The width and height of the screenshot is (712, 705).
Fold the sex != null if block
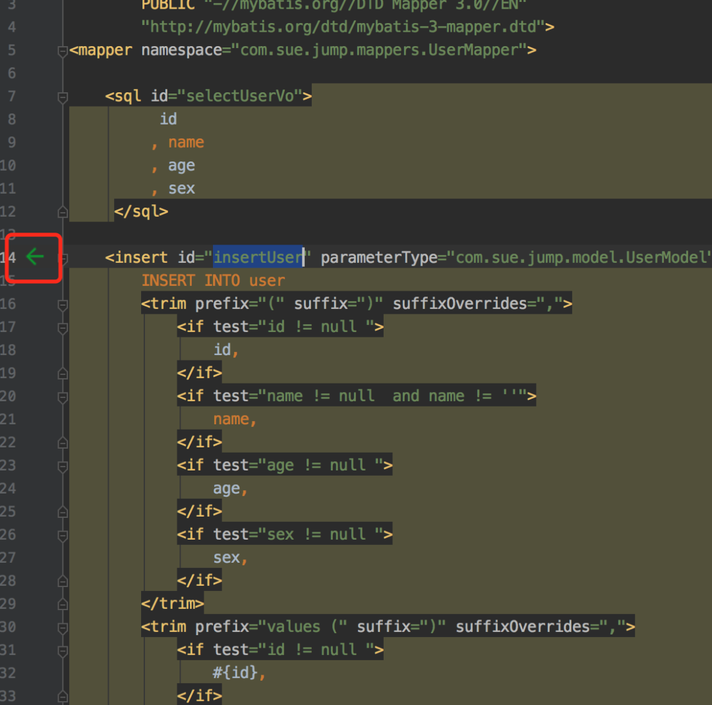pyautogui.click(x=63, y=536)
